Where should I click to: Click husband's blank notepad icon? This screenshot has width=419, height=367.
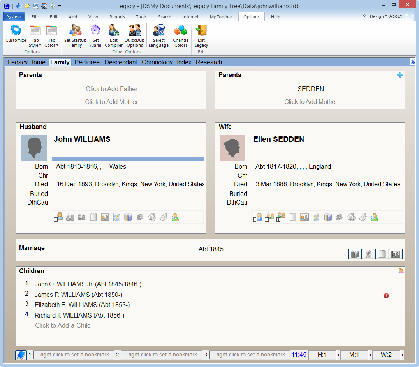point(93,217)
